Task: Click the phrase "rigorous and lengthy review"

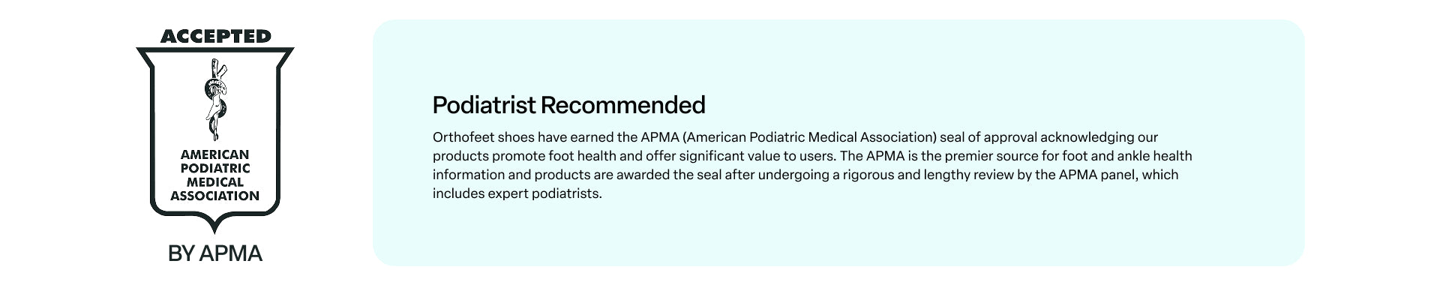Action: (x=928, y=175)
